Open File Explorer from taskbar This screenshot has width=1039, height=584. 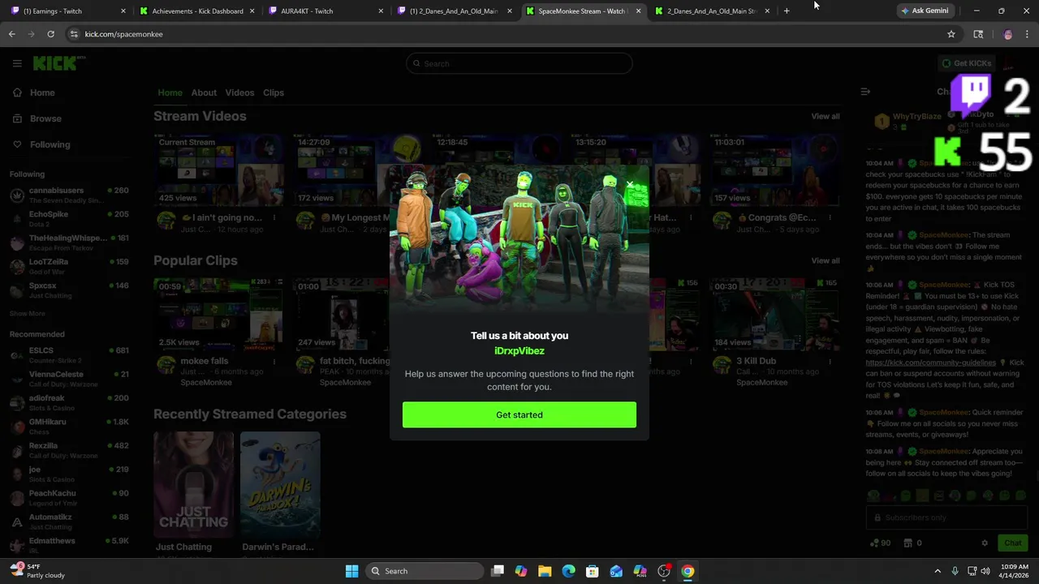point(545,571)
